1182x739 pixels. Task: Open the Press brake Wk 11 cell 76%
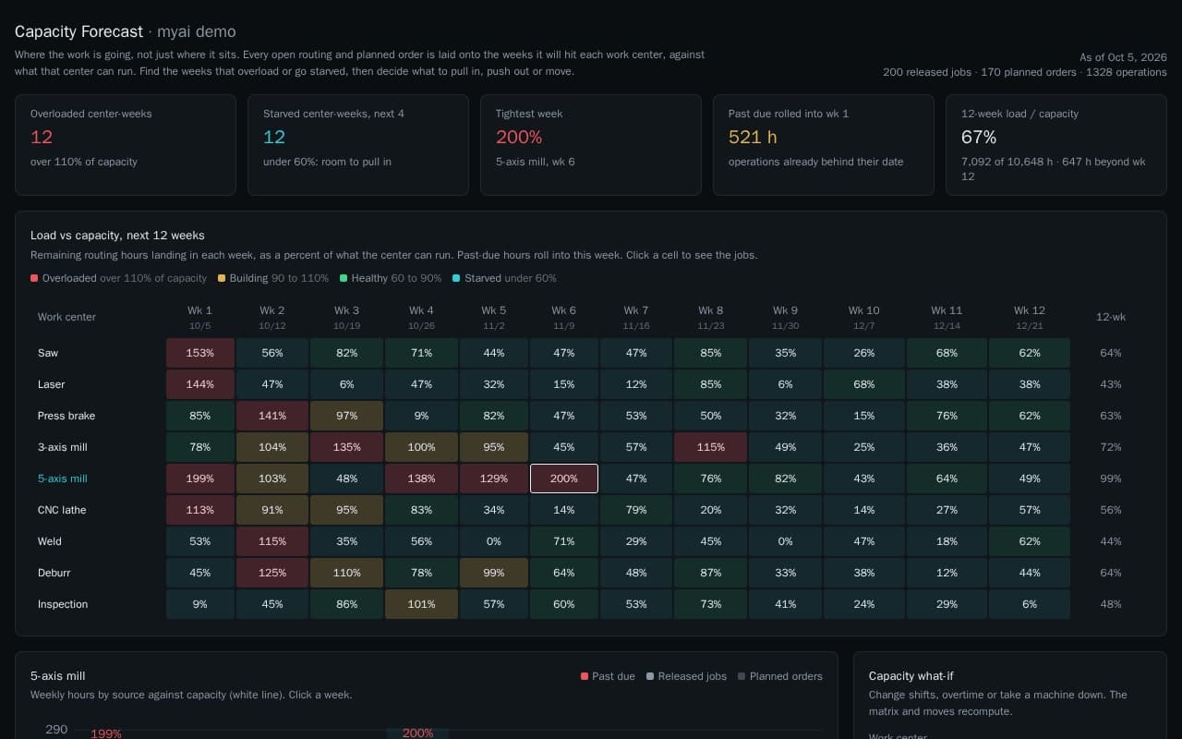coord(947,416)
